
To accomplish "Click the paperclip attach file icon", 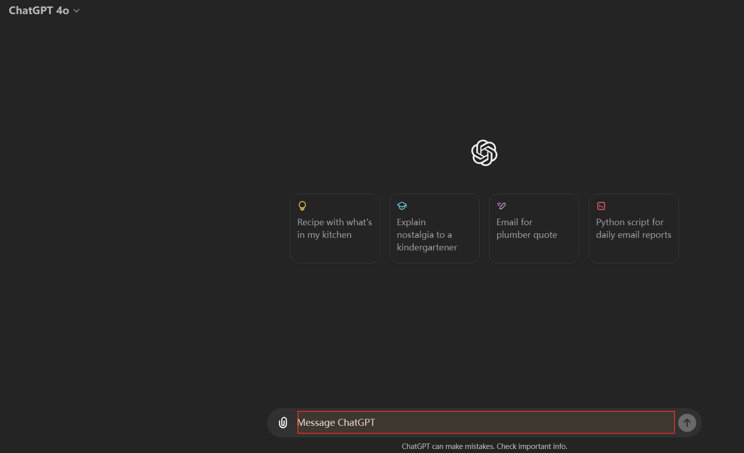I will pyautogui.click(x=283, y=423).
